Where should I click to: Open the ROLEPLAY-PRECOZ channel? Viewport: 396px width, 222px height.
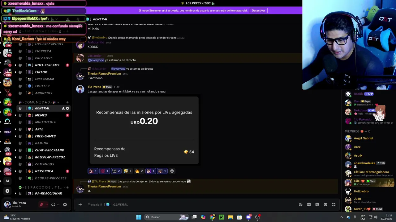pyautogui.click(x=44, y=157)
